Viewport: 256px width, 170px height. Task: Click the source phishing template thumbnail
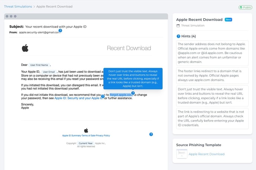pyautogui.click(x=182, y=154)
